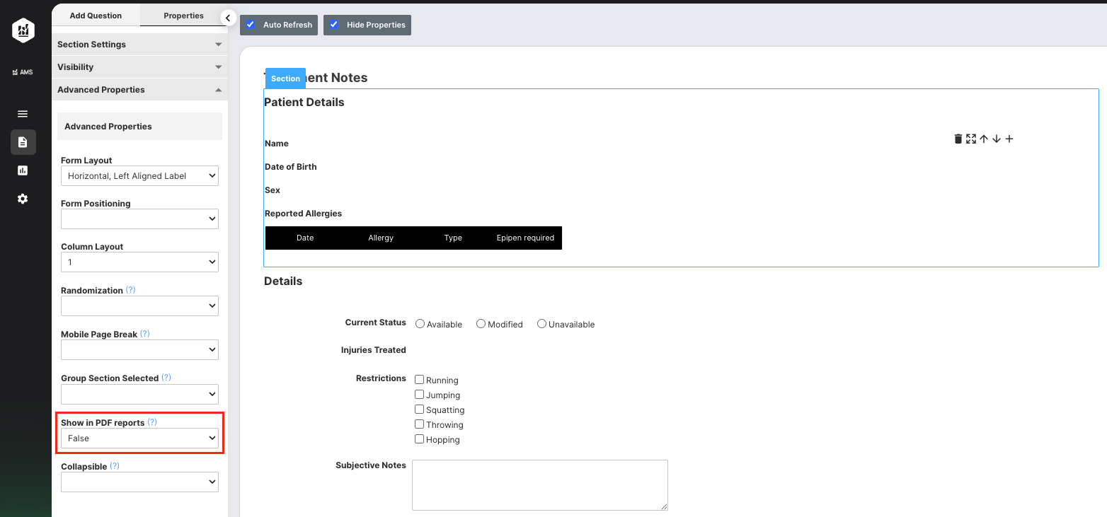Collapse the Advanced Properties panel
The width and height of the screenshot is (1107, 517).
click(x=139, y=89)
